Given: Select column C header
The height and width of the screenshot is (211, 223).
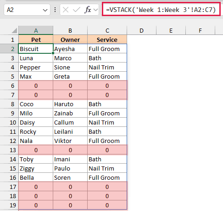Looking at the screenshot, I should pyautogui.click(x=107, y=30).
